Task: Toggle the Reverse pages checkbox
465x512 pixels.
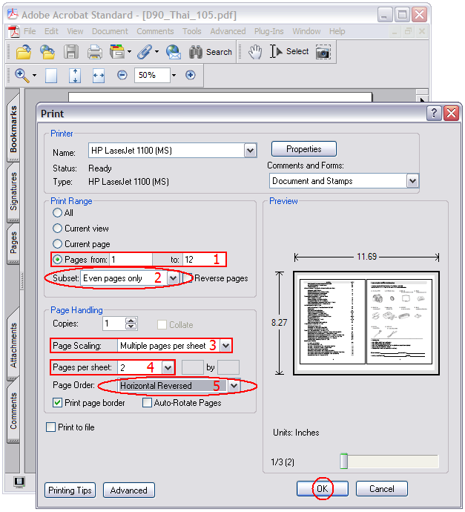Action: click(x=188, y=278)
